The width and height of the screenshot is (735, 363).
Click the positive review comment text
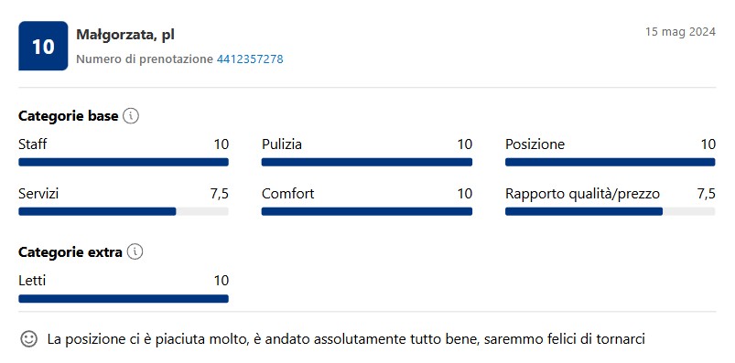pos(346,339)
